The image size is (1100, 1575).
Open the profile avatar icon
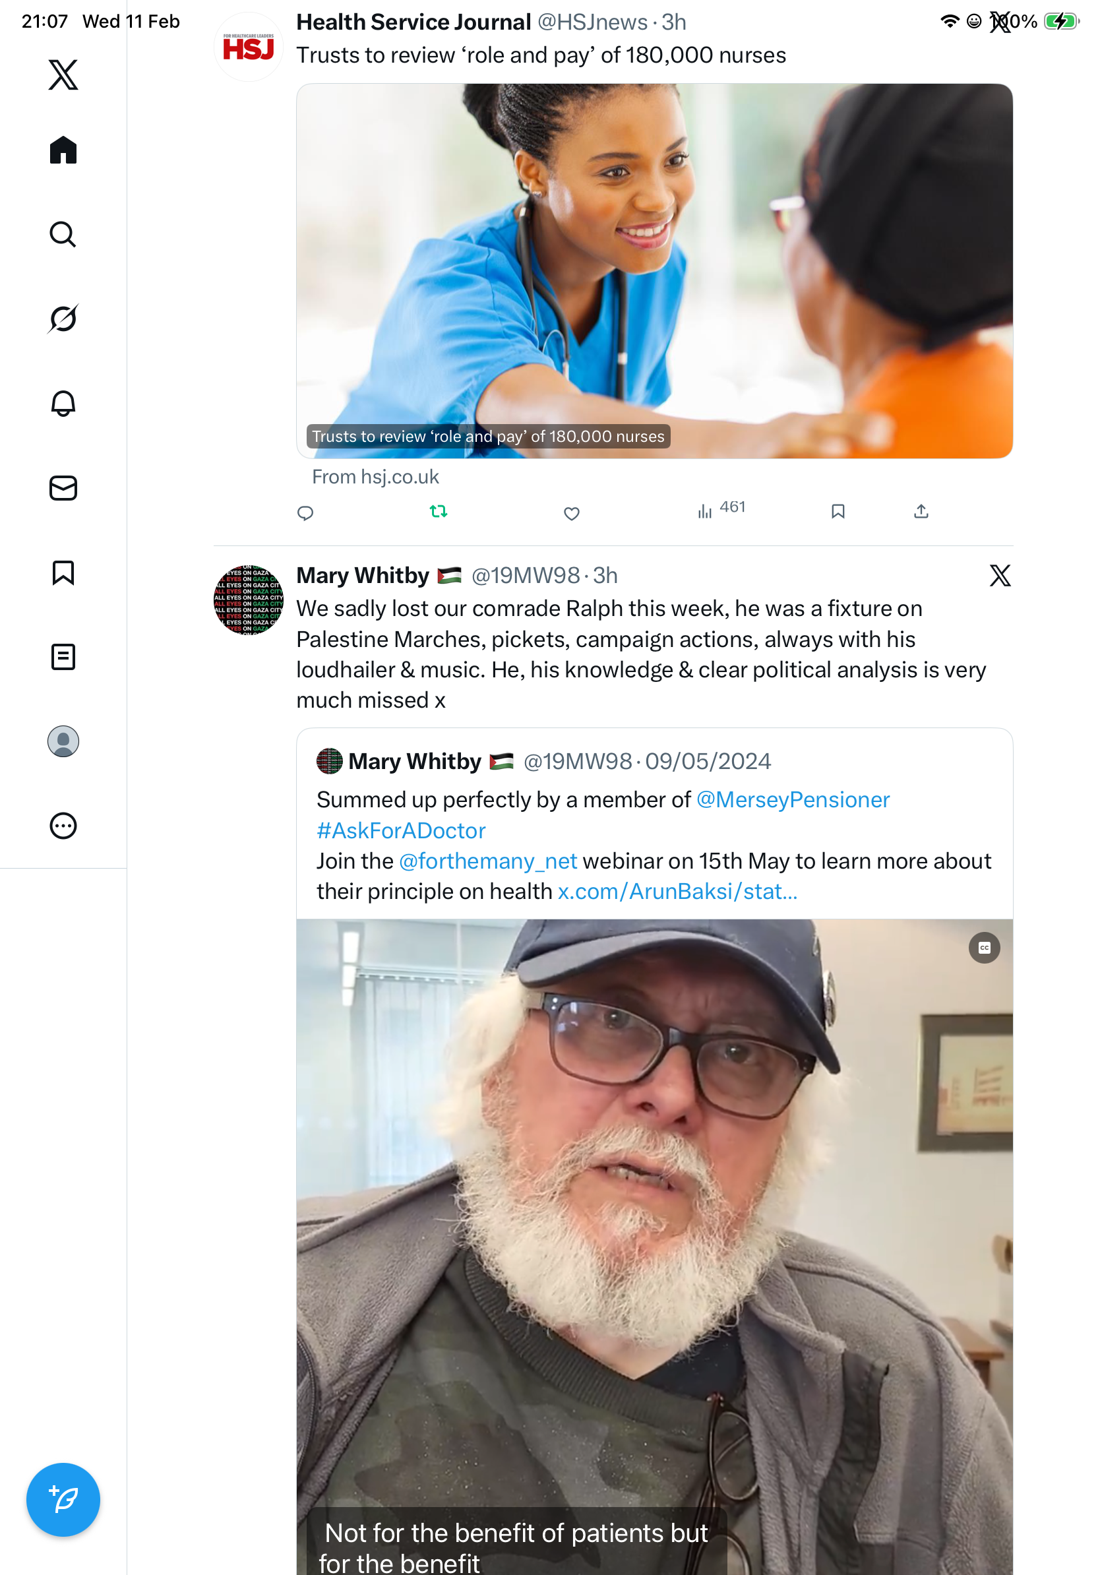[63, 741]
